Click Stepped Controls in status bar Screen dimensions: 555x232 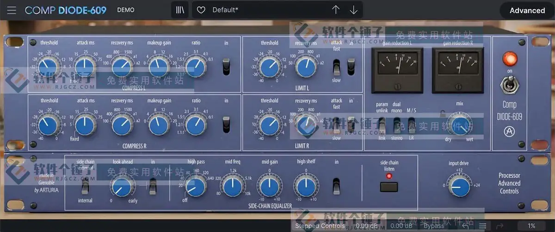[x=320, y=226]
